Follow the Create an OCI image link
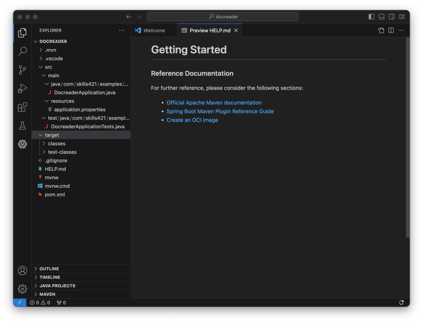This screenshot has width=423, height=323. (x=192, y=120)
